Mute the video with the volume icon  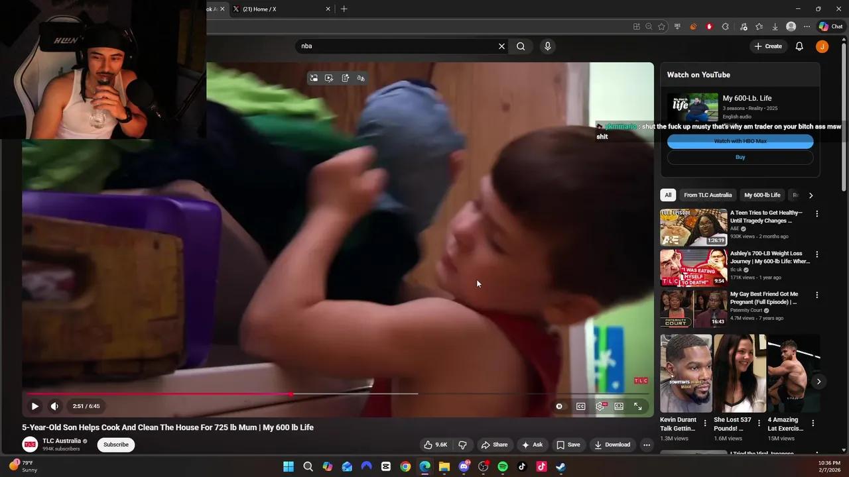click(x=54, y=406)
